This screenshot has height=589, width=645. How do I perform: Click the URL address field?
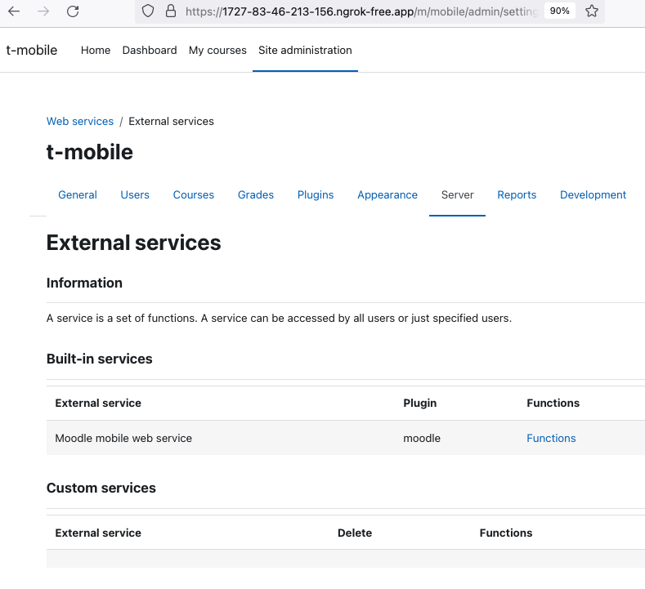coord(361,11)
